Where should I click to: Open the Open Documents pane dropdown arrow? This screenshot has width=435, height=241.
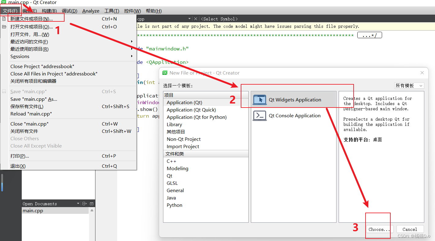78,204
